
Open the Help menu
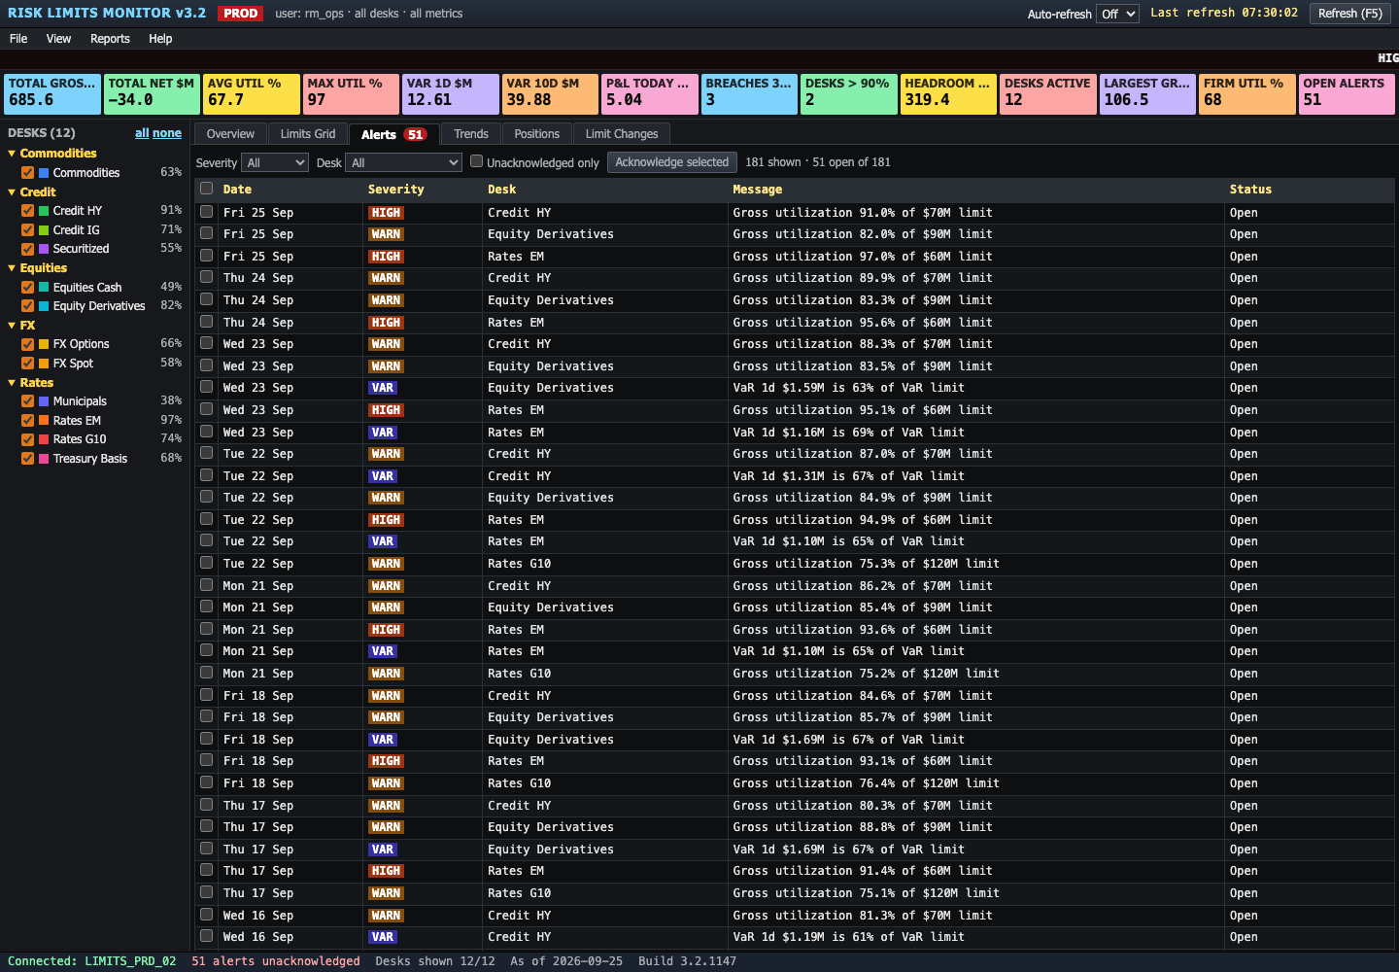[x=160, y=39]
